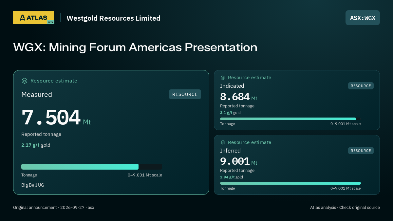This screenshot has height=221, width=393.
Task: Click the Measured heading
Action: click(37, 95)
